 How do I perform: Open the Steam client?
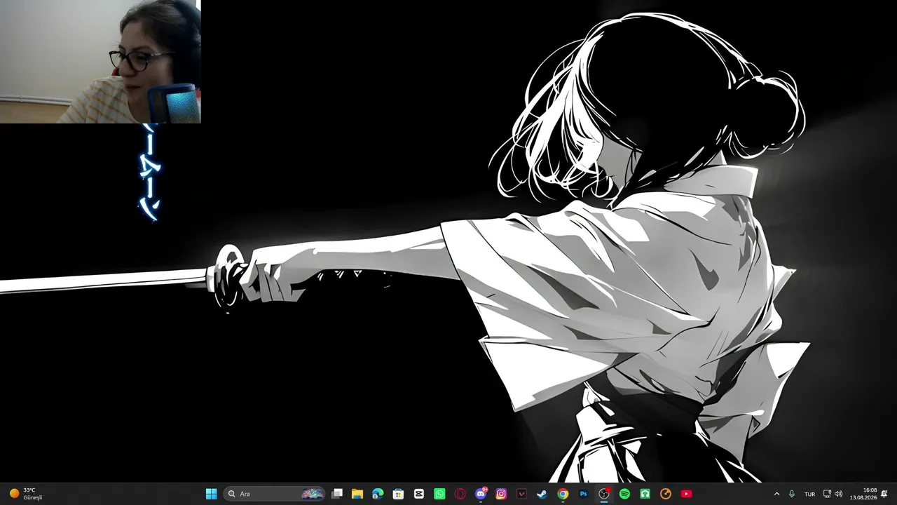click(x=542, y=494)
